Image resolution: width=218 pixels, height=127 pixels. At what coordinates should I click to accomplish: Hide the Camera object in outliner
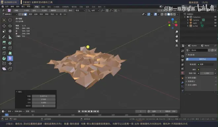tap(215, 20)
